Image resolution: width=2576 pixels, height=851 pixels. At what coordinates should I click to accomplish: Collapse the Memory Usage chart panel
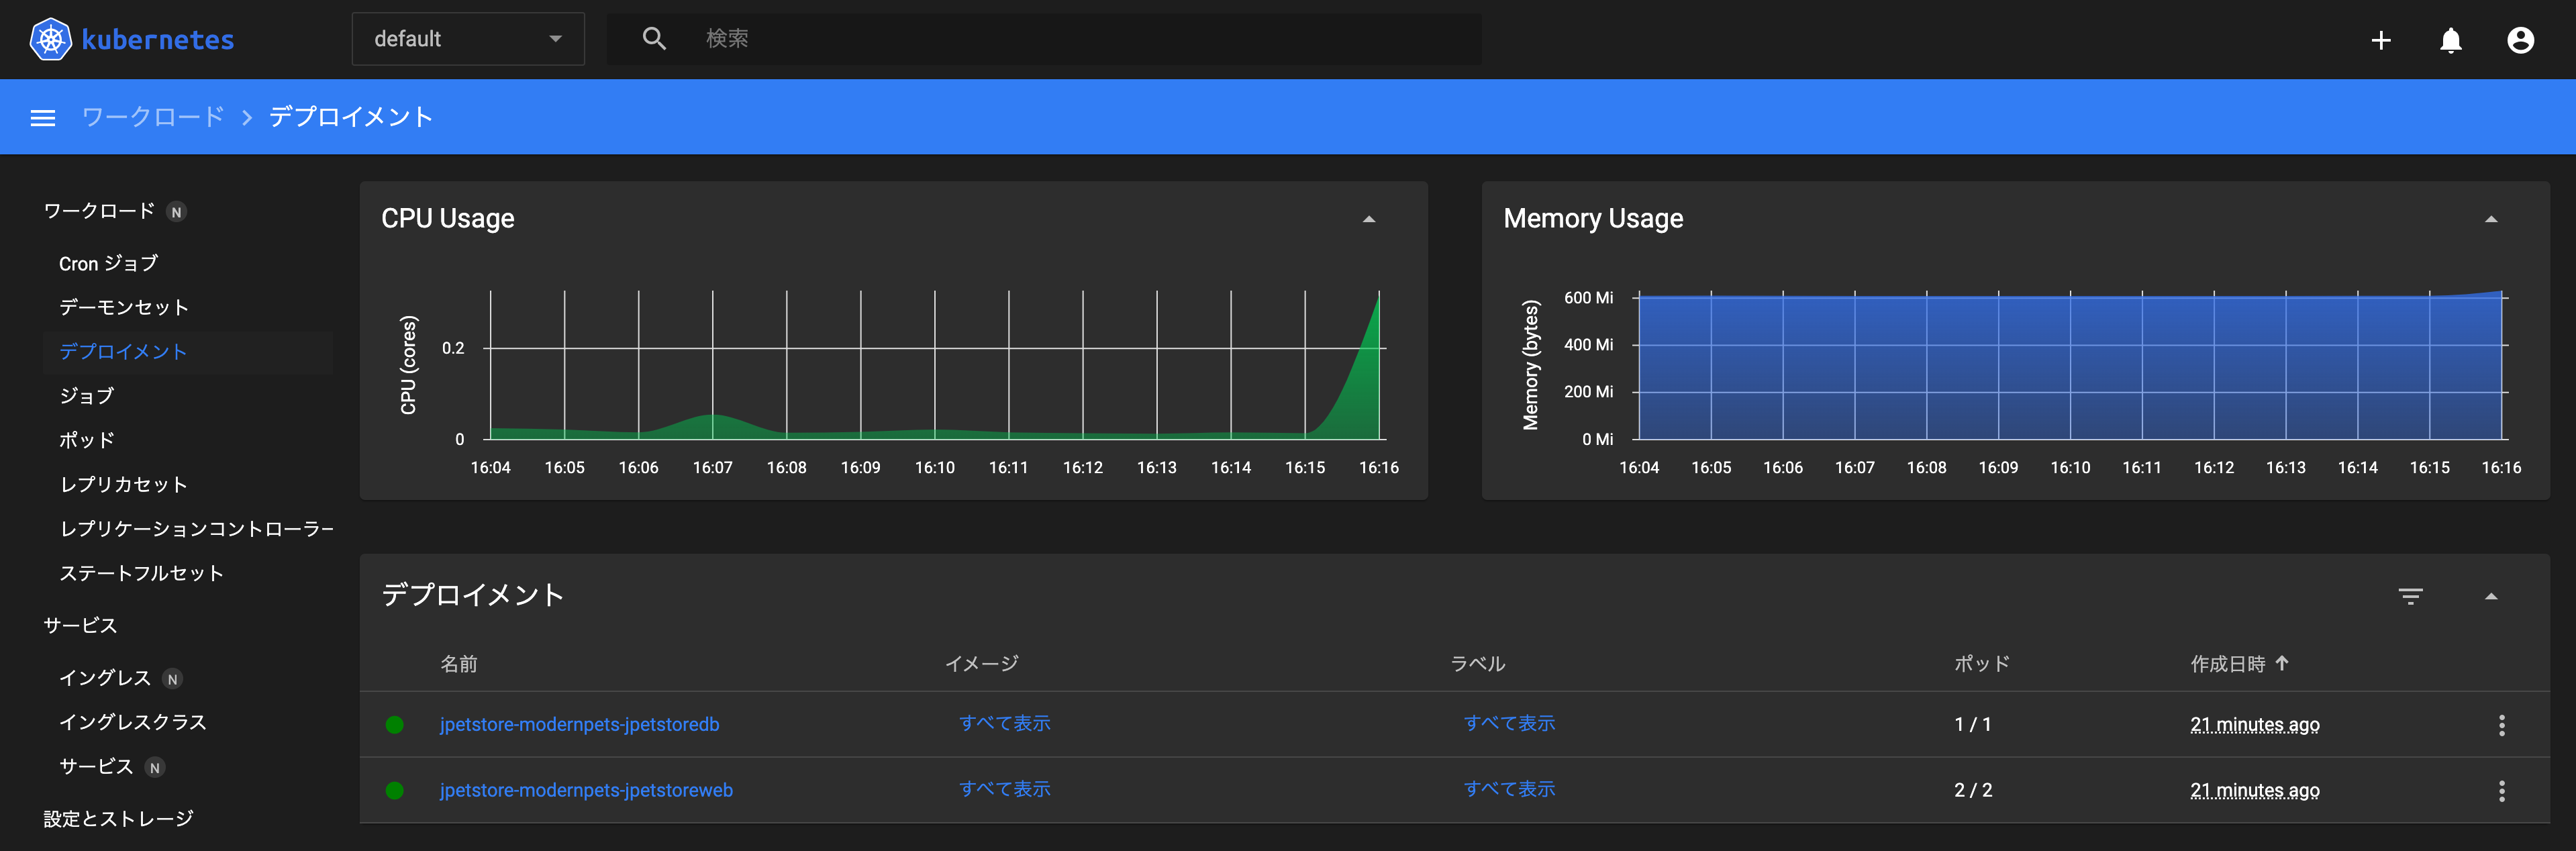(2490, 218)
